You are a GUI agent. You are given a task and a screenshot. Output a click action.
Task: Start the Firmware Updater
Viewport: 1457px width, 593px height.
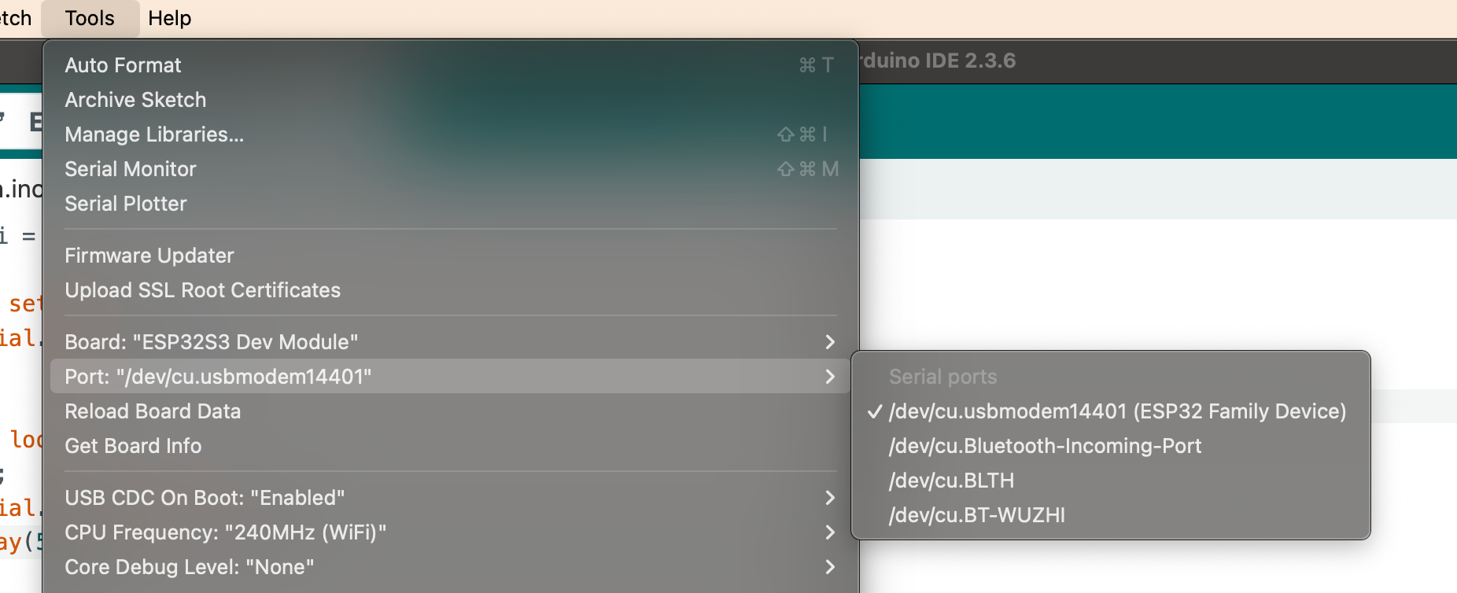pos(149,256)
